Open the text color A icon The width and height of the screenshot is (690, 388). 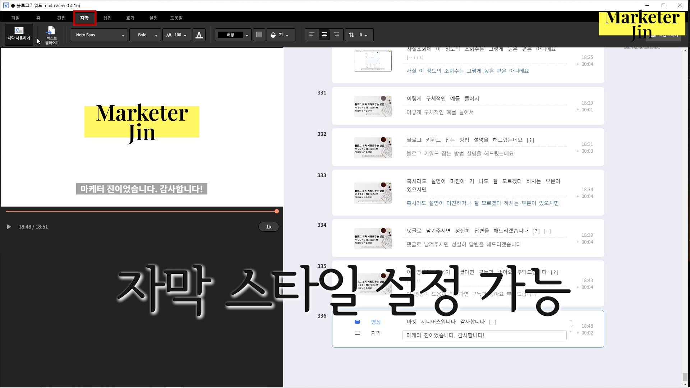pyautogui.click(x=199, y=35)
